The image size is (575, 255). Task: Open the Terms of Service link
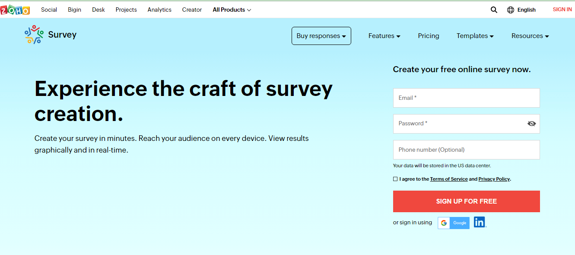click(x=449, y=179)
